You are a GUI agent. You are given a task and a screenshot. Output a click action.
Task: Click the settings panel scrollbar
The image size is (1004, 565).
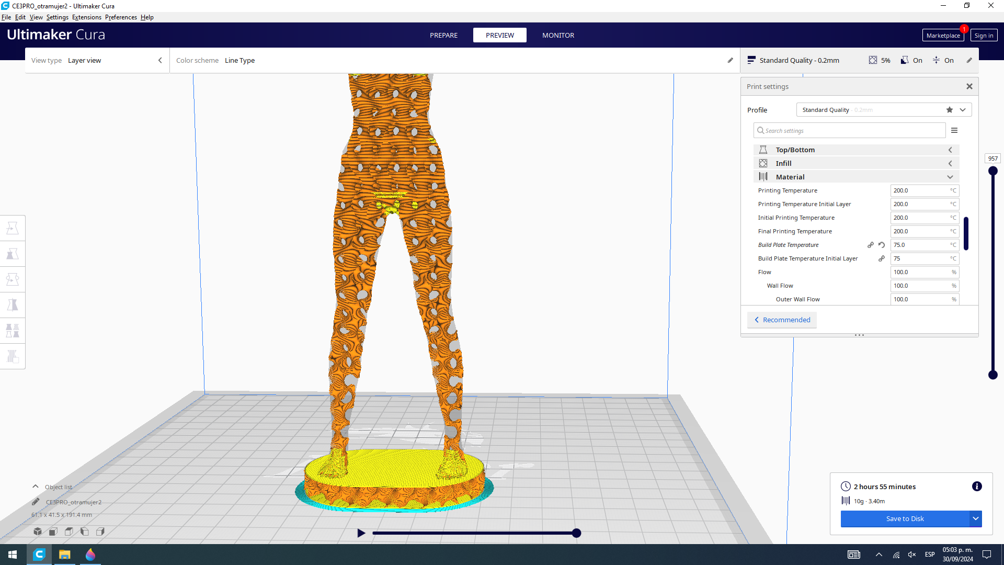click(x=966, y=233)
